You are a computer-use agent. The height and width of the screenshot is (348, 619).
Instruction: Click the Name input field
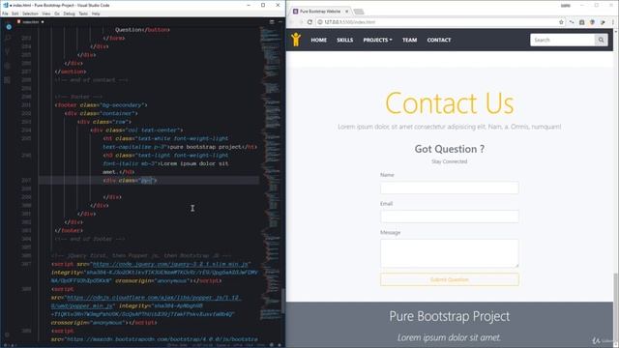[x=449, y=188]
